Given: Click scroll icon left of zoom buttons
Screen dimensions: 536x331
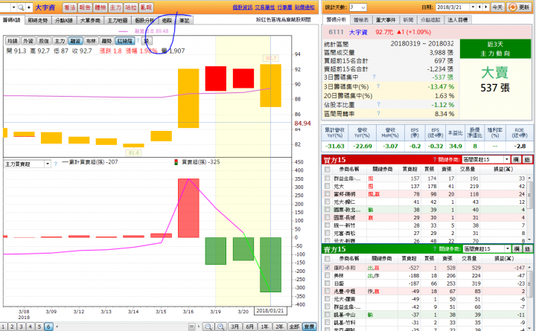Looking at the screenshot, I should click(192, 327).
